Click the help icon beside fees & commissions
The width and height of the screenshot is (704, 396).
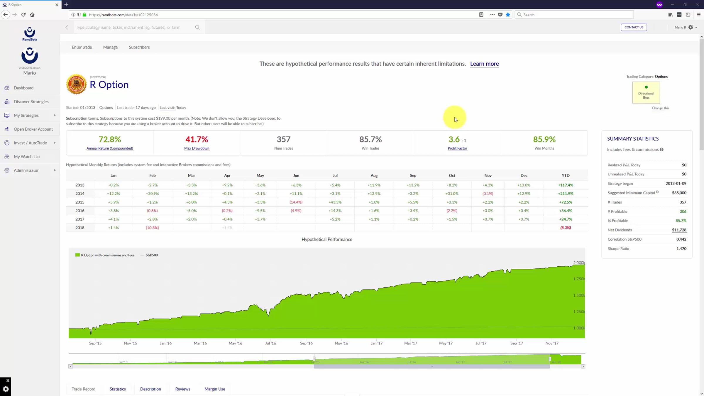click(x=661, y=150)
